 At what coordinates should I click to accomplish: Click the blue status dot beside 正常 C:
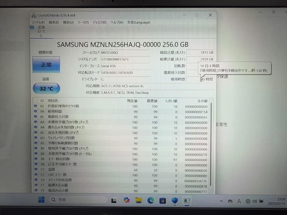32,27
